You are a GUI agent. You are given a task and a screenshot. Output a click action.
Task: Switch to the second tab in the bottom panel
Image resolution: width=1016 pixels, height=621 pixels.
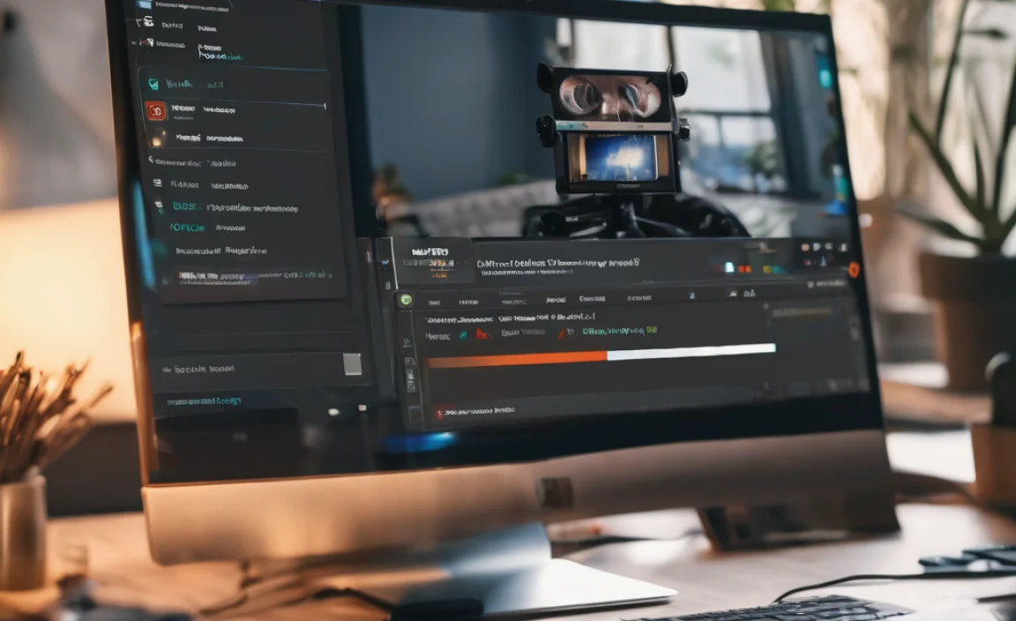[x=468, y=299]
